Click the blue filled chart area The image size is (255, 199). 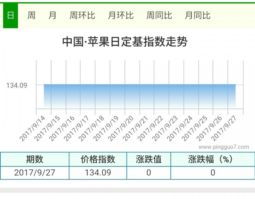140,96
